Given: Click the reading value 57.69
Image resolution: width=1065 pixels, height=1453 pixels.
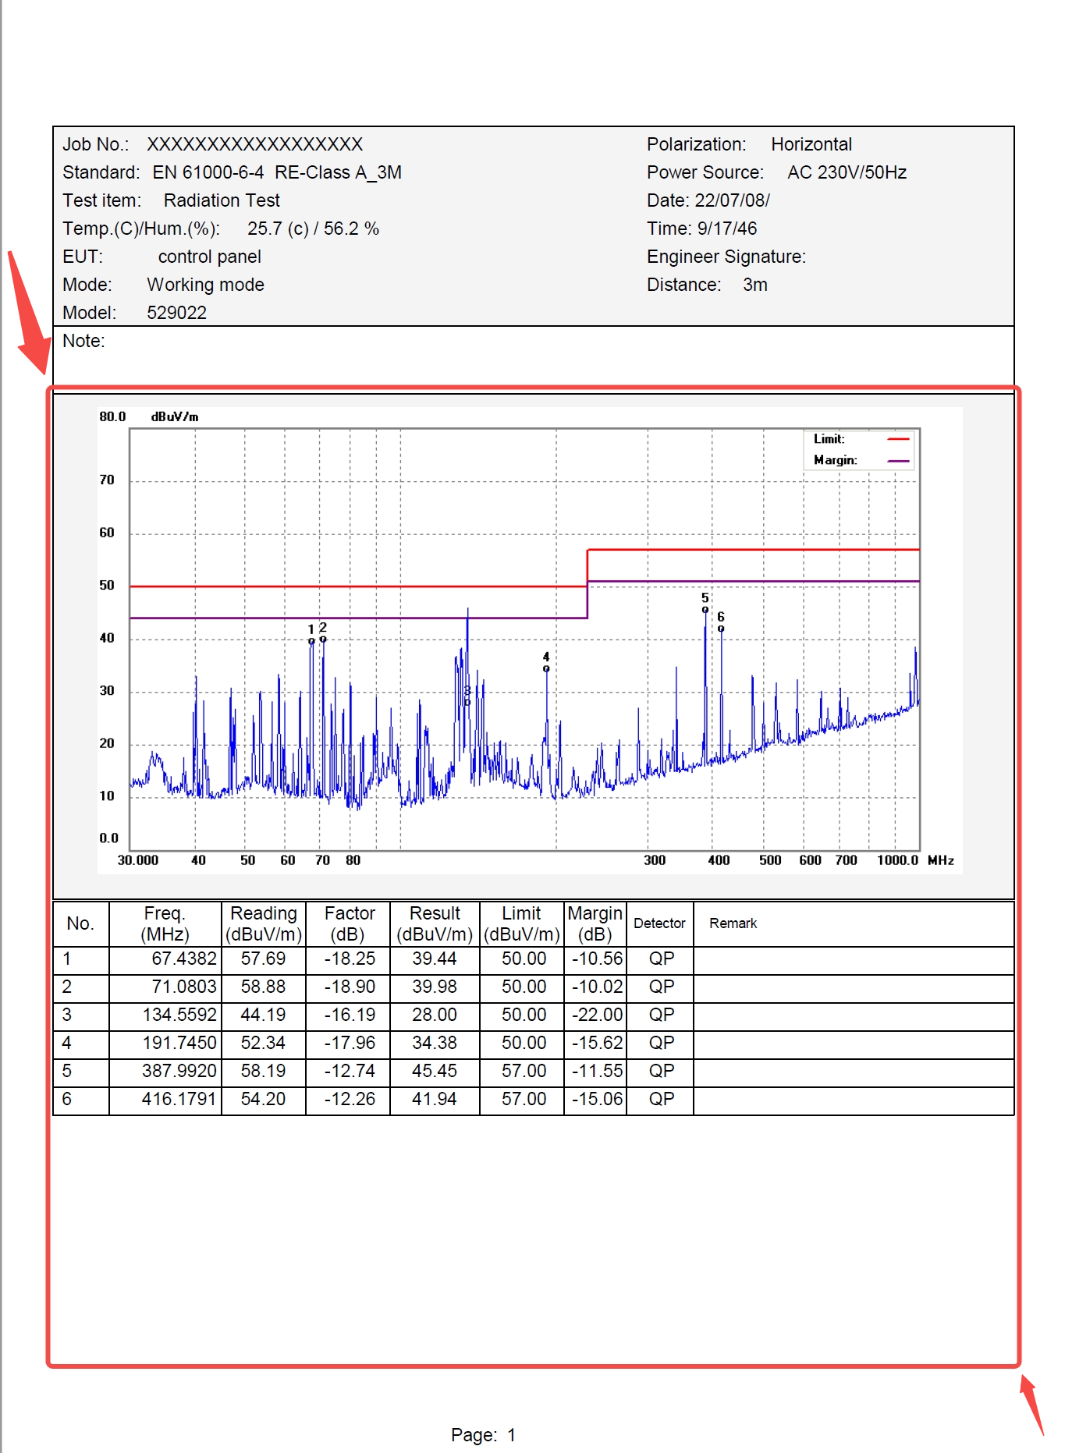Looking at the screenshot, I should coord(263,959).
